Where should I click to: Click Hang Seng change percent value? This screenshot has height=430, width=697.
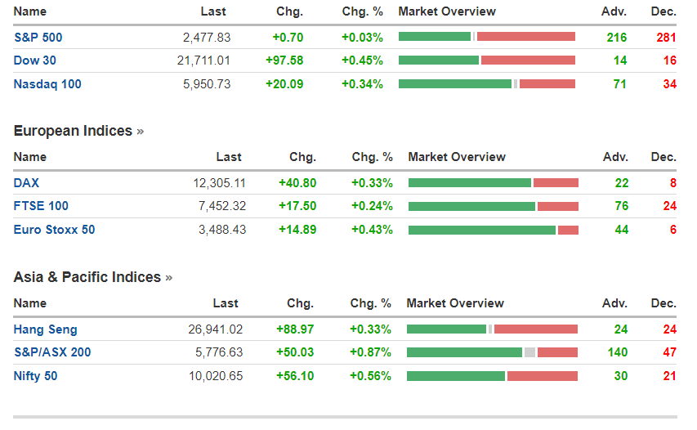point(370,329)
